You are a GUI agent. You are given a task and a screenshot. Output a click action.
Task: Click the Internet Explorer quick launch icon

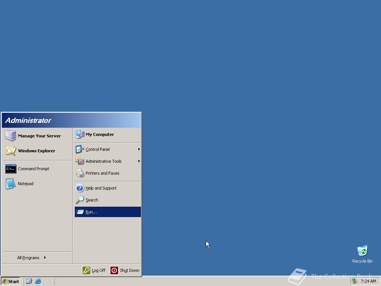click(x=38, y=281)
